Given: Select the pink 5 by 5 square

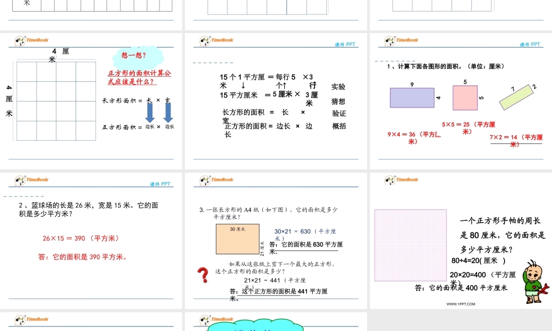Looking at the screenshot, I should [x=465, y=98].
